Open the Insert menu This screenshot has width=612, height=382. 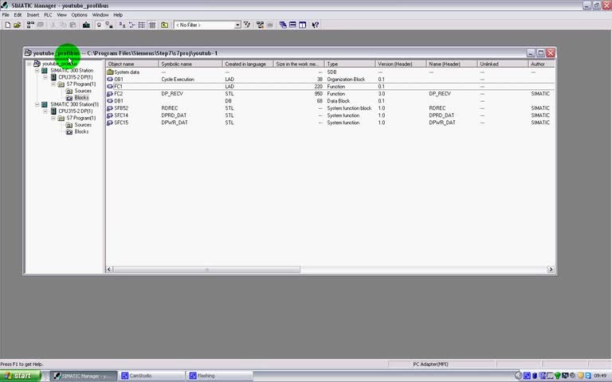33,15
